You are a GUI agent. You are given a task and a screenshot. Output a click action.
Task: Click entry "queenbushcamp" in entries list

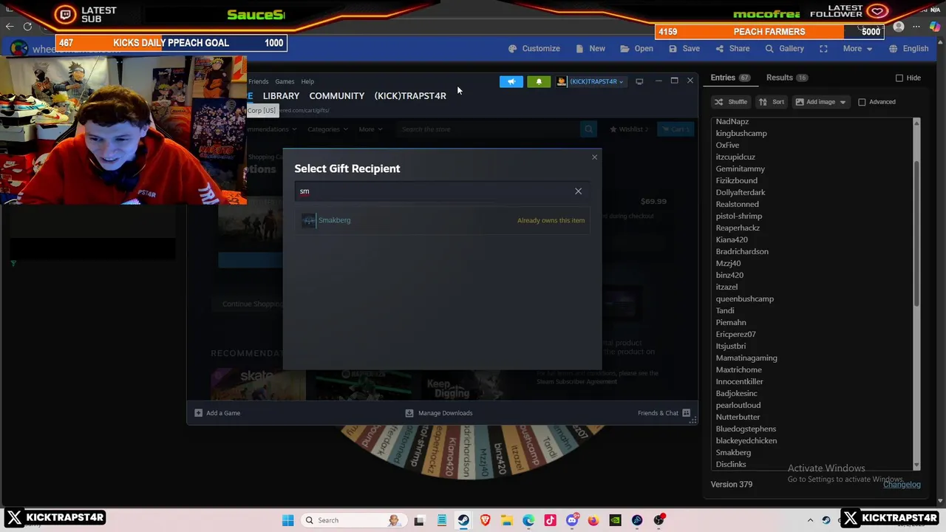(x=744, y=299)
